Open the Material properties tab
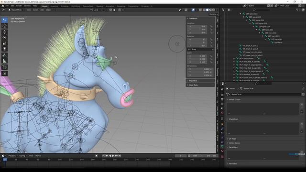The image size is (306, 172). pyautogui.click(x=222, y=151)
